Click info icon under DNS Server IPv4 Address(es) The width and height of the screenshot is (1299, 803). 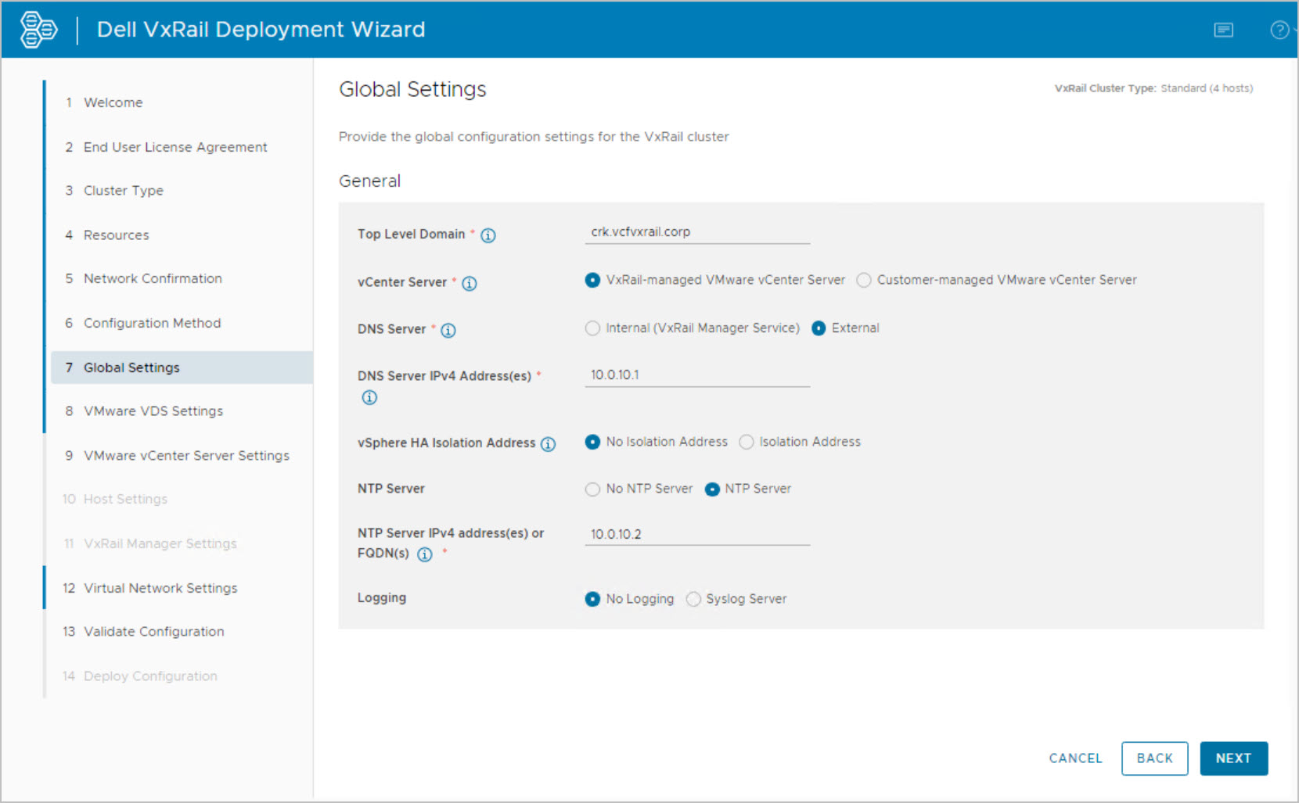(369, 397)
